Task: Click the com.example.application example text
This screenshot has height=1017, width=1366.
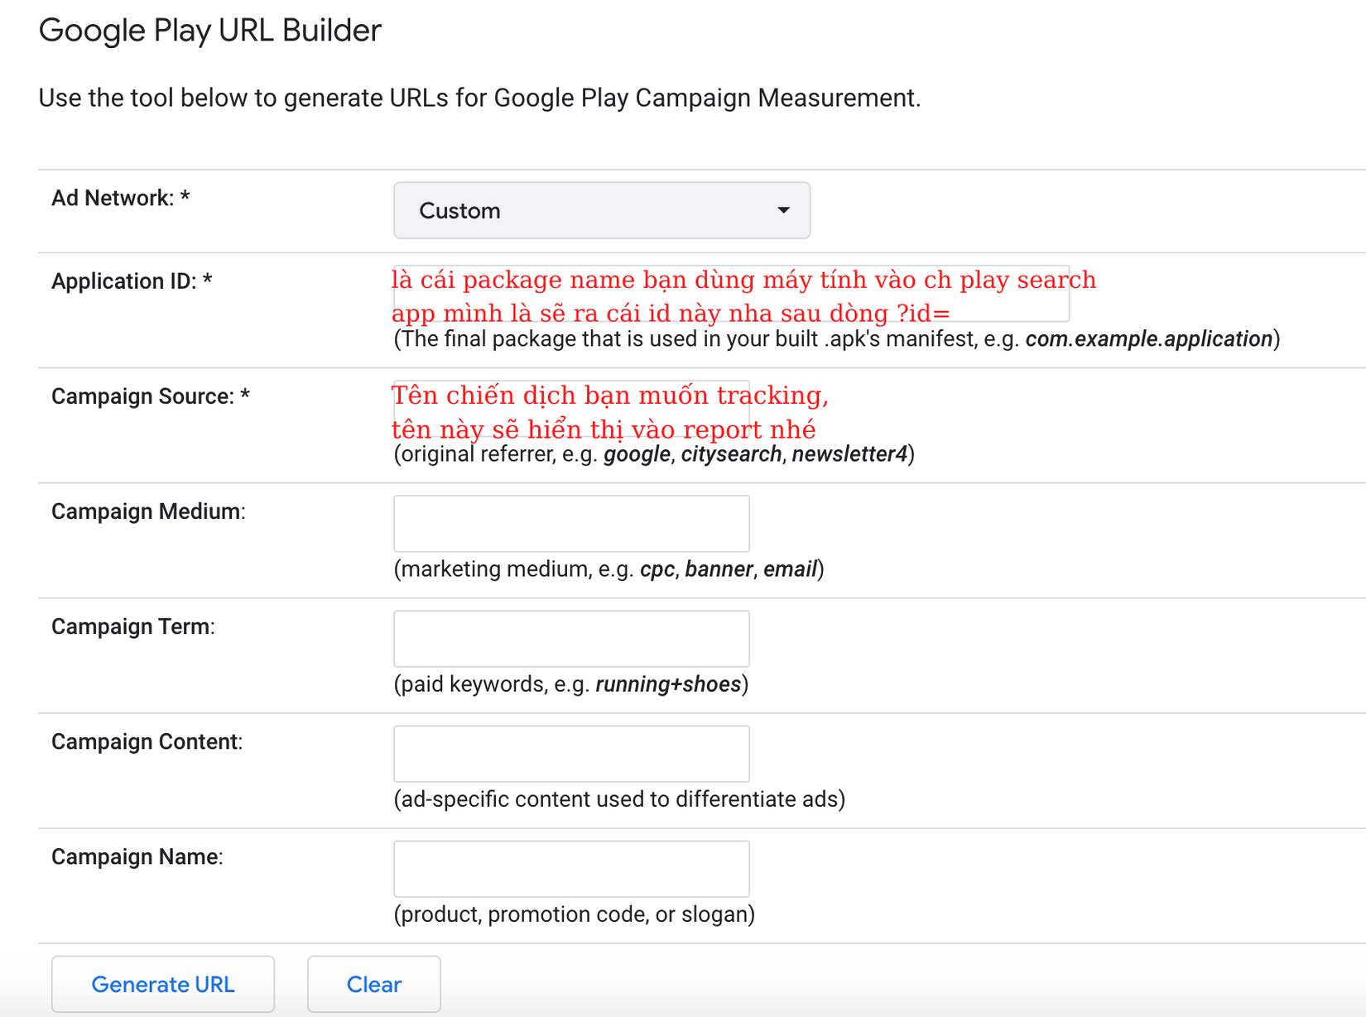Action: 1148,339
